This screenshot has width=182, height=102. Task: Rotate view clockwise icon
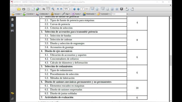[132, 9]
